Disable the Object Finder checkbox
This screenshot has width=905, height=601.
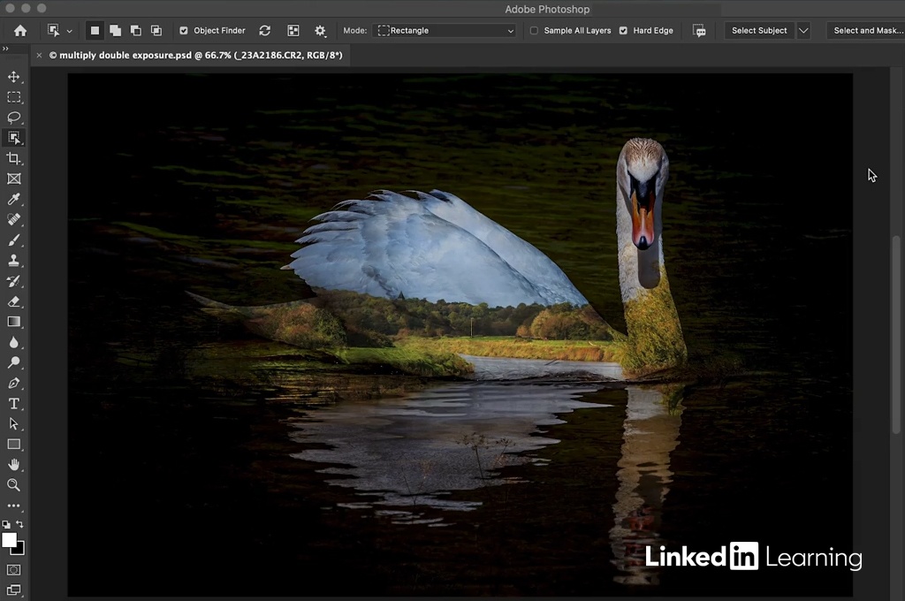pos(184,31)
